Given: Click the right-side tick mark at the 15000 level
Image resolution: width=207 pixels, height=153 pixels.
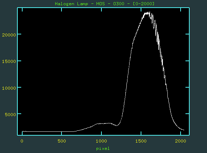Looking at the screenshot, I should point(187,61).
